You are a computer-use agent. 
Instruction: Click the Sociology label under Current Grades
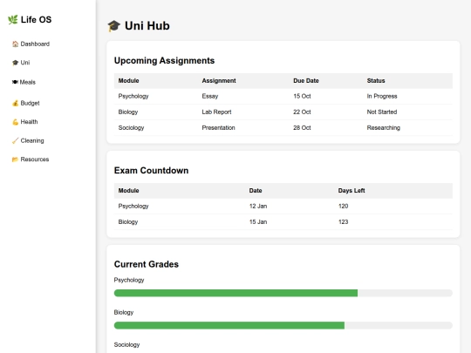126,345
